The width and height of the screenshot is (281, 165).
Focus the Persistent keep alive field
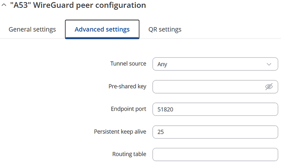pos(215,132)
